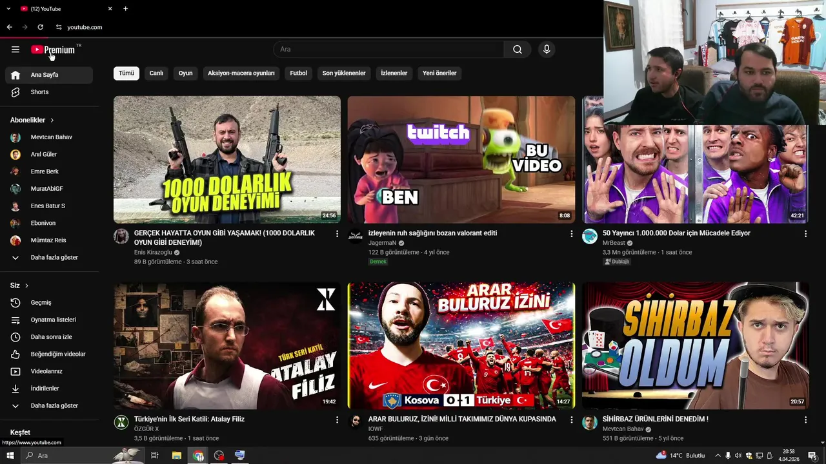Click ÖZGÜR X channel avatar

(x=121, y=422)
